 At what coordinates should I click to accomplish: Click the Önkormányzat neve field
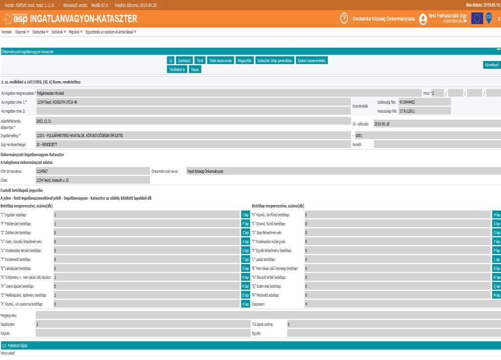coord(343,171)
